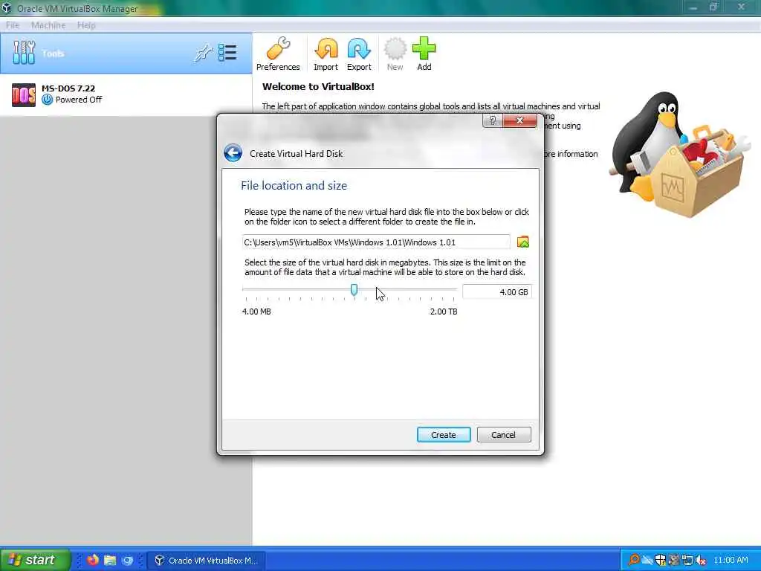Open Preferences from the toolbar
The width and height of the screenshot is (761, 571).
[278, 54]
